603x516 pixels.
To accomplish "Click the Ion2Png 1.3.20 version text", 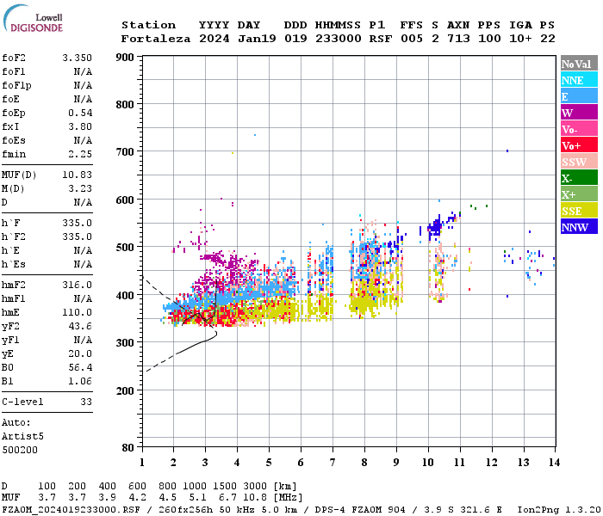I will pos(559,510).
